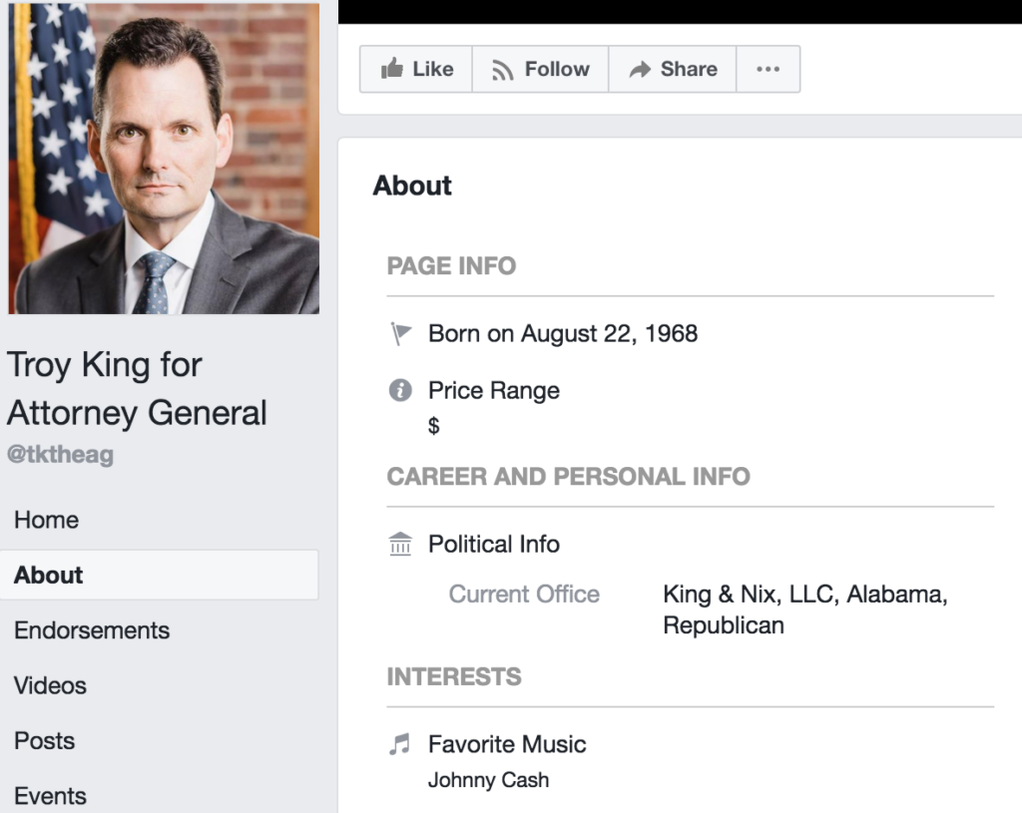Image resolution: width=1022 pixels, height=813 pixels.
Task: Click the Johnny Cash favorite music entry
Action: click(488, 780)
